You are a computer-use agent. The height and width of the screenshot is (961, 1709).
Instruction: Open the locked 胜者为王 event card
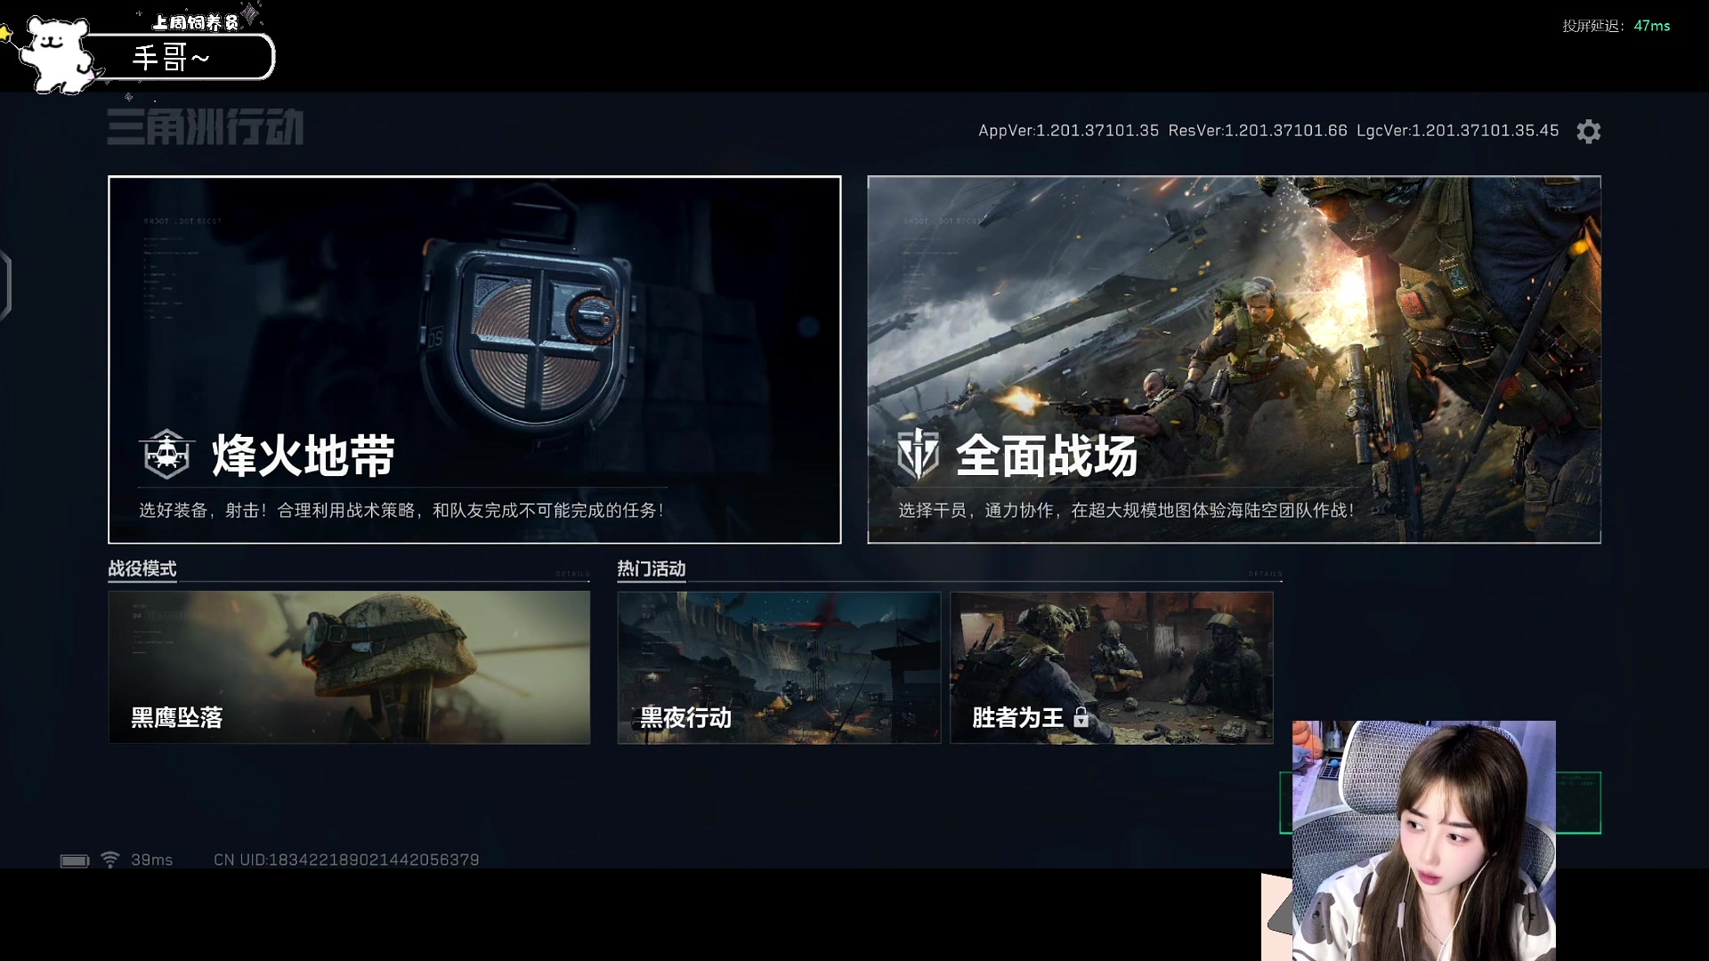[x=1112, y=667]
